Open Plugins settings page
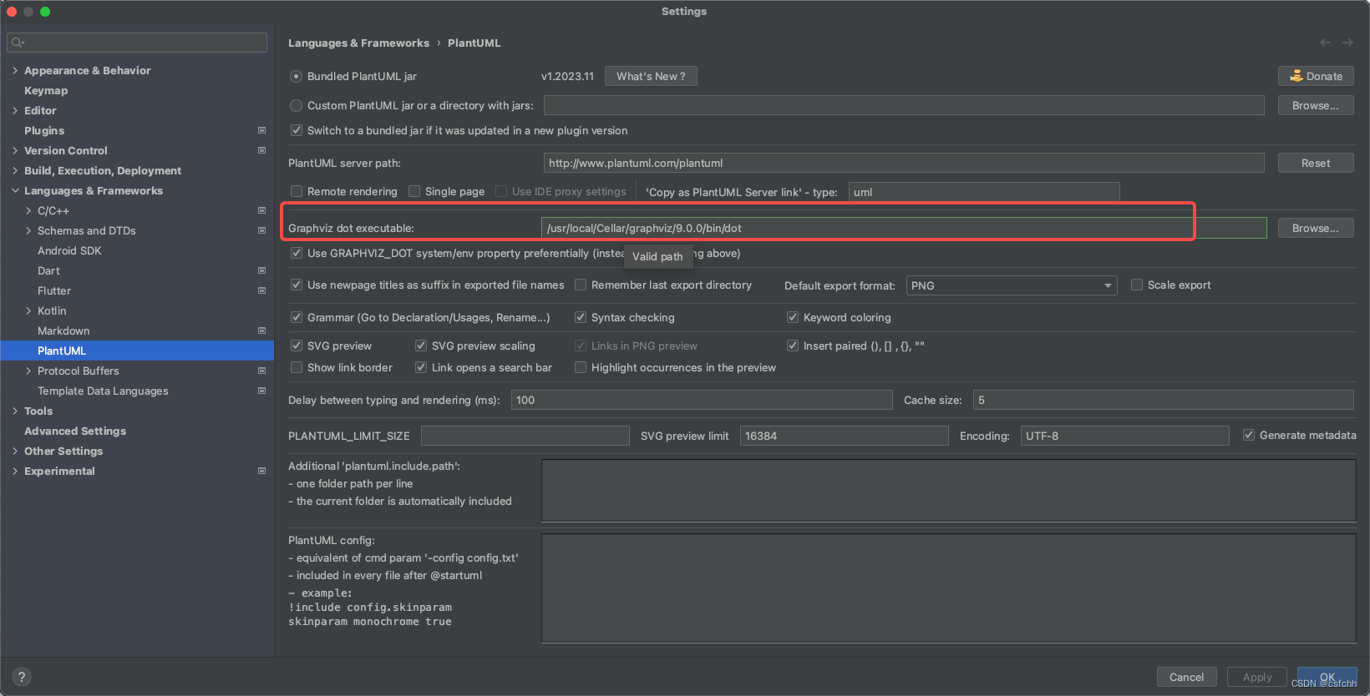 [x=44, y=130]
